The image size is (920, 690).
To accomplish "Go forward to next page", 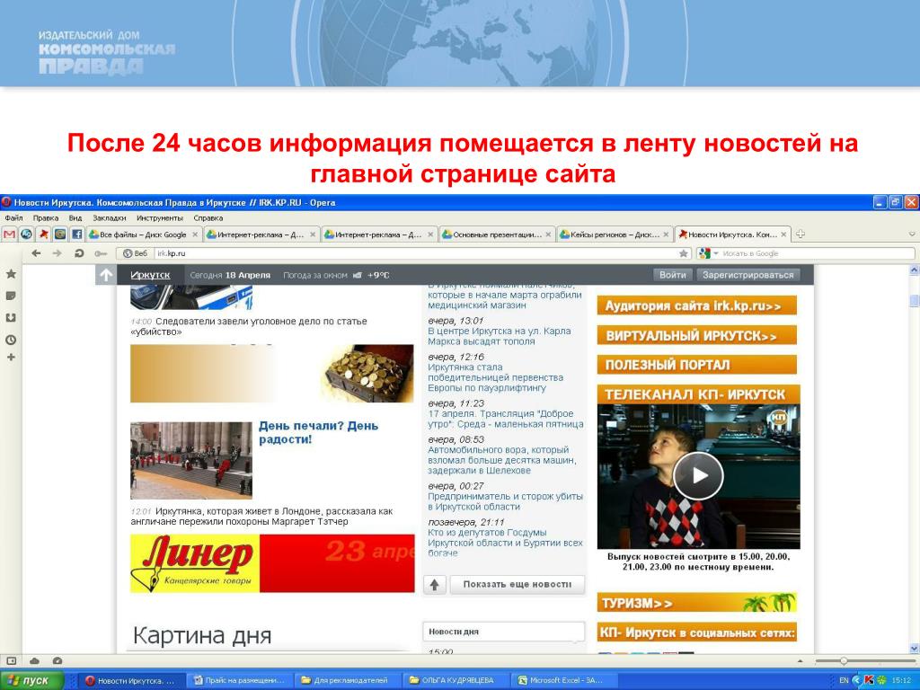I will [x=57, y=253].
